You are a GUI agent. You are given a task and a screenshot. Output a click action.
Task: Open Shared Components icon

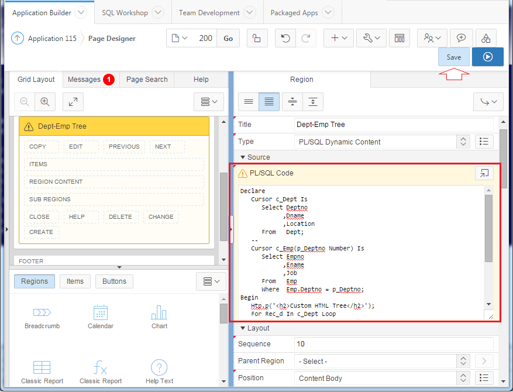point(400,38)
